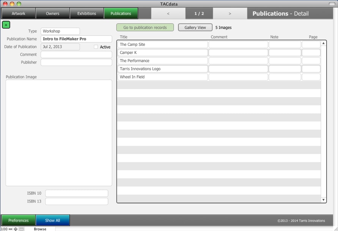Switch to the Artwork tab
Screen dimensions: 338x231
pos(18,14)
